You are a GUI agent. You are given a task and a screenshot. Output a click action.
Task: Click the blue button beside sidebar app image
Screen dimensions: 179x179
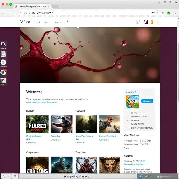click(x=147, y=101)
